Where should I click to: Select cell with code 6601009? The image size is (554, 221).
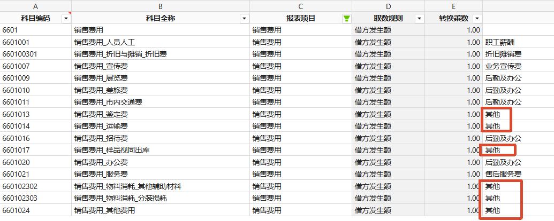tap(36, 78)
